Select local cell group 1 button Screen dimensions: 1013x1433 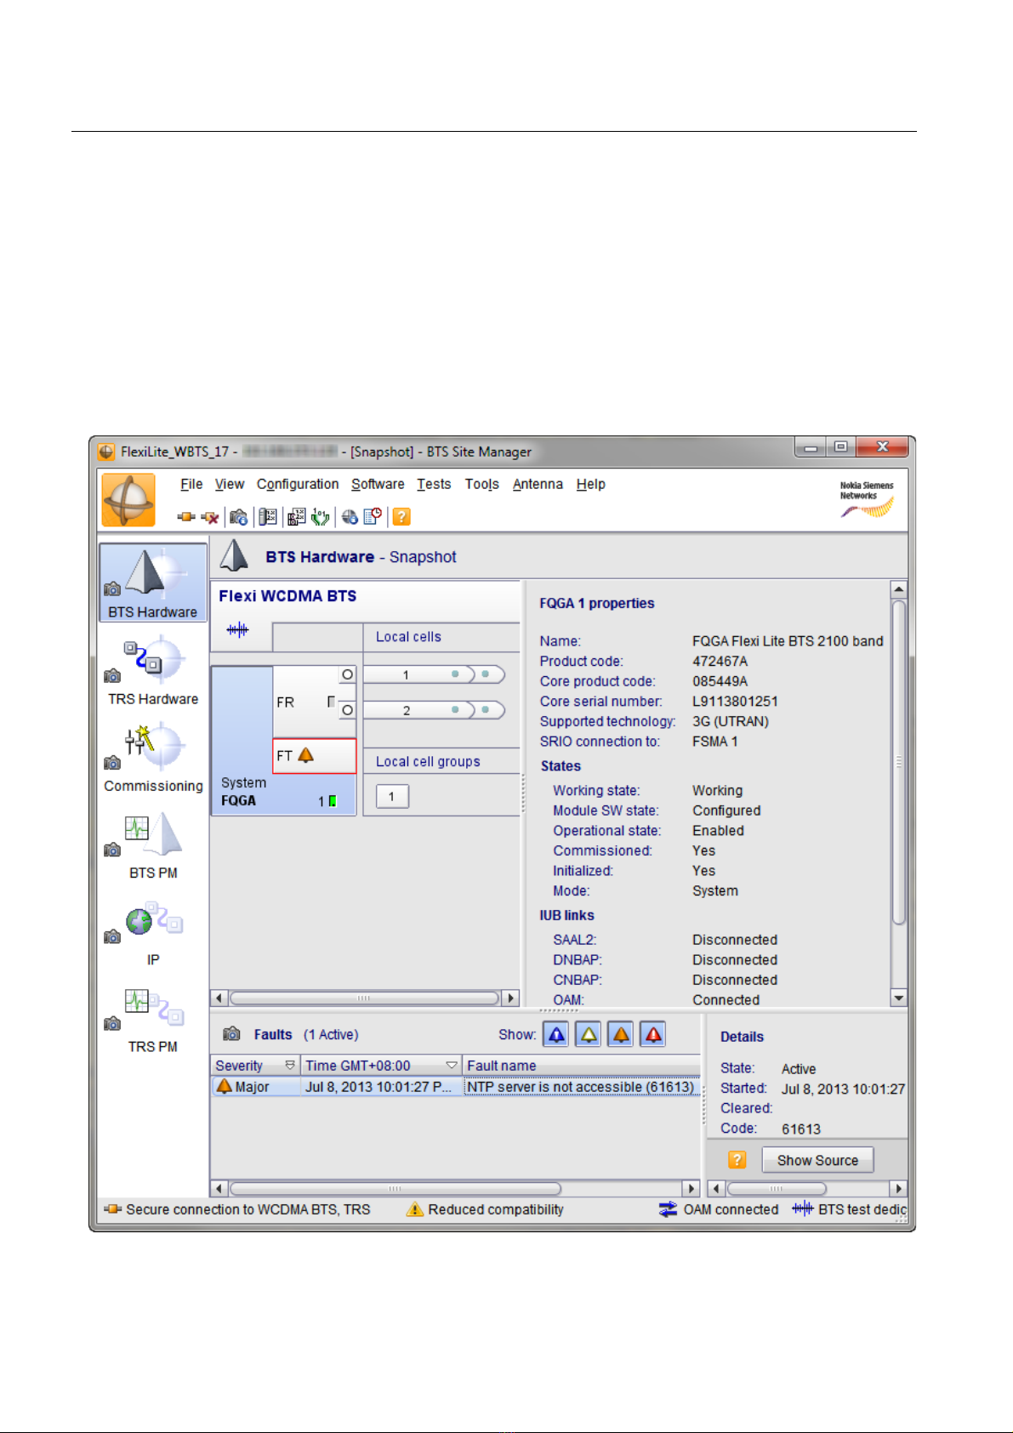click(392, 796)
